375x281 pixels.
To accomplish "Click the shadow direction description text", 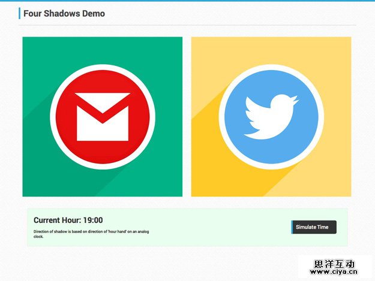I will click(x=90, y=234).
